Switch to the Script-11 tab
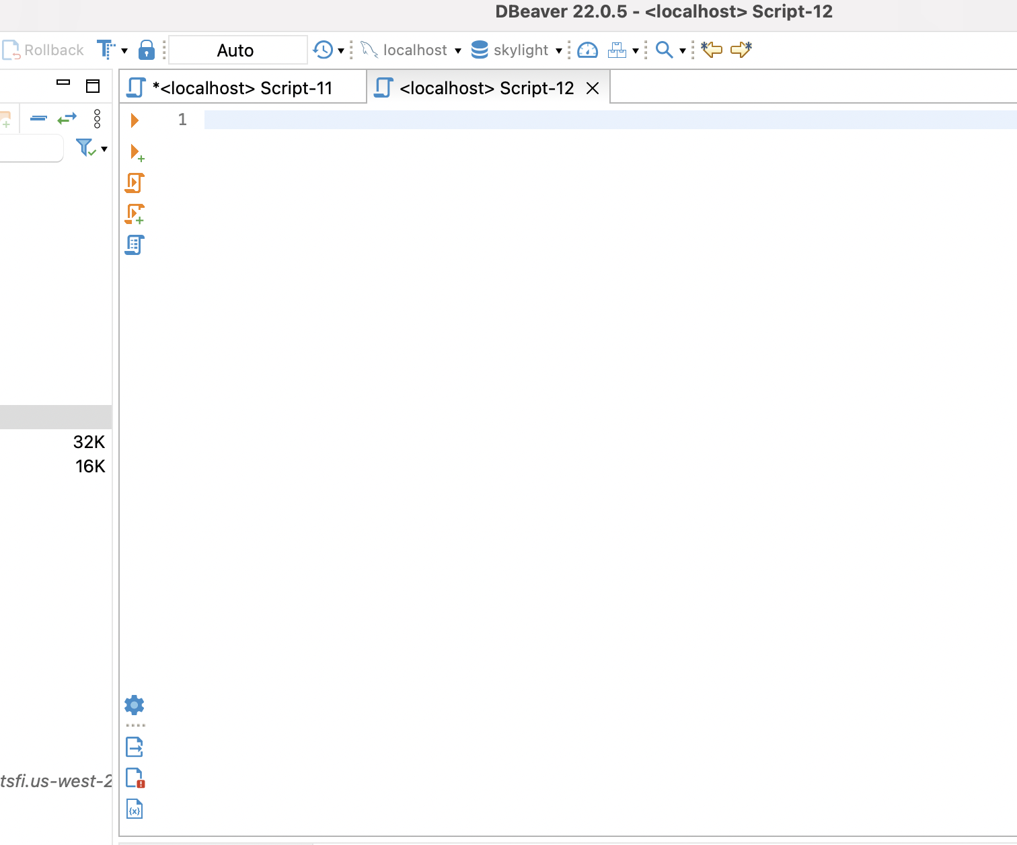 pyautogui.click(x=242, y=88)
